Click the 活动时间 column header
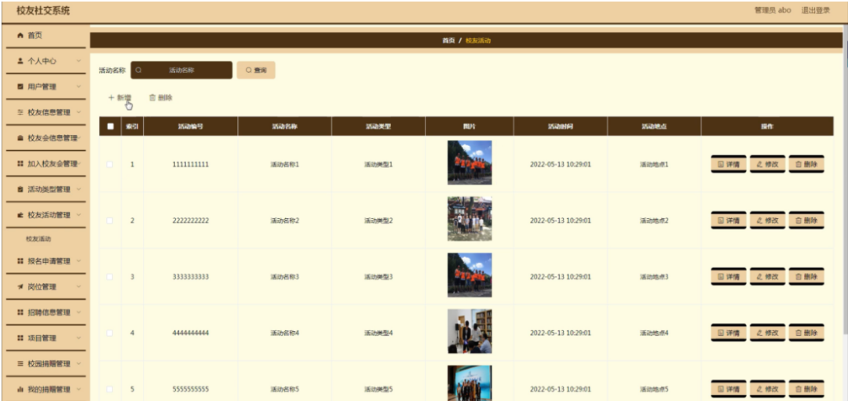 [x=561, y=126]
